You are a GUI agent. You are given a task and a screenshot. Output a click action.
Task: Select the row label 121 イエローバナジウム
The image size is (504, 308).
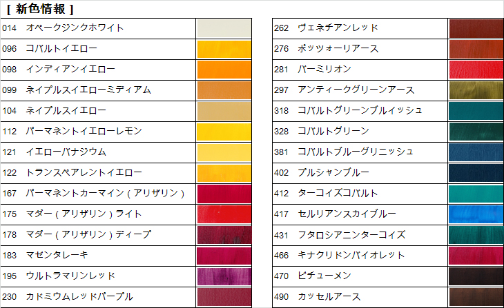click(54, 152)
